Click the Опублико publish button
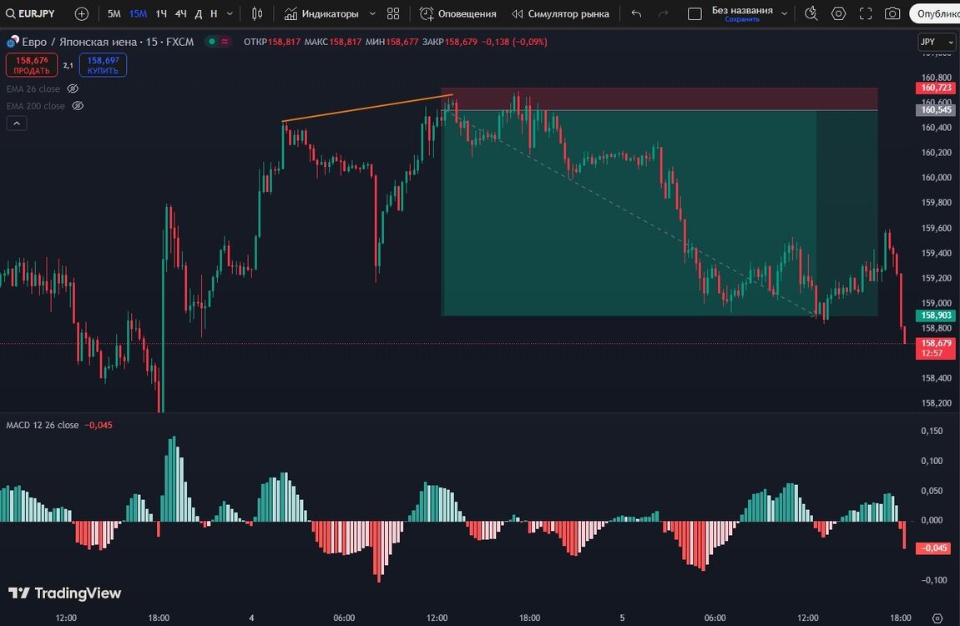The width and height of the screenshot is (960, 626). tap(935, 13)
